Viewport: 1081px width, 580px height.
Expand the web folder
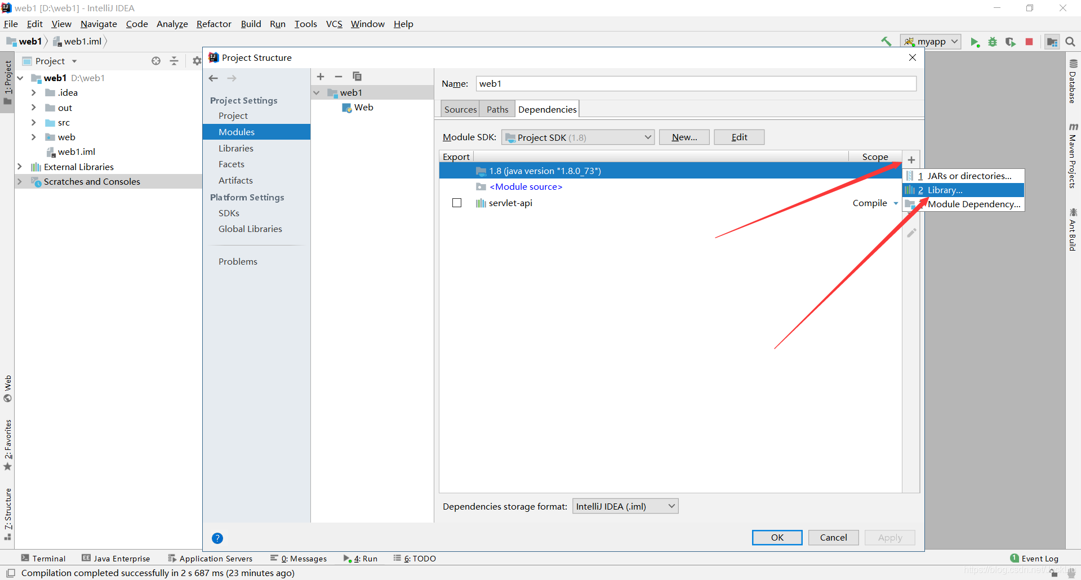point(33,137)
